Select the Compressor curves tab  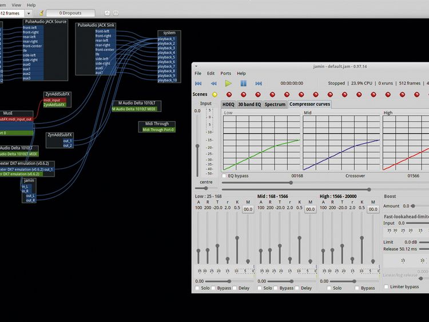(x=309, y=104)
